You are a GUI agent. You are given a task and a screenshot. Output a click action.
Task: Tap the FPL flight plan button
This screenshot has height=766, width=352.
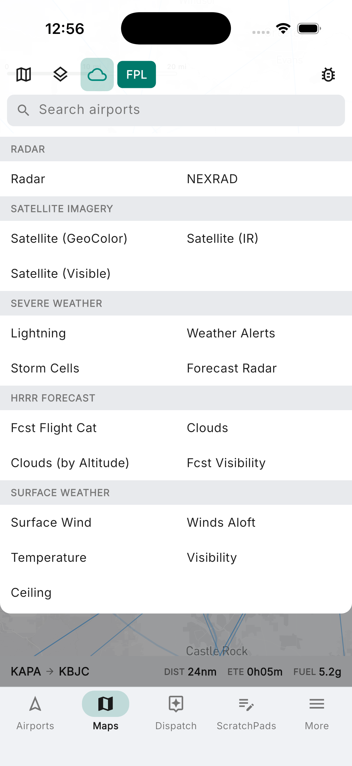pos(137,74)
